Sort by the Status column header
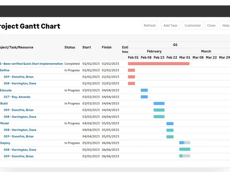Screen dimensions: 230x172 (70, 47)
